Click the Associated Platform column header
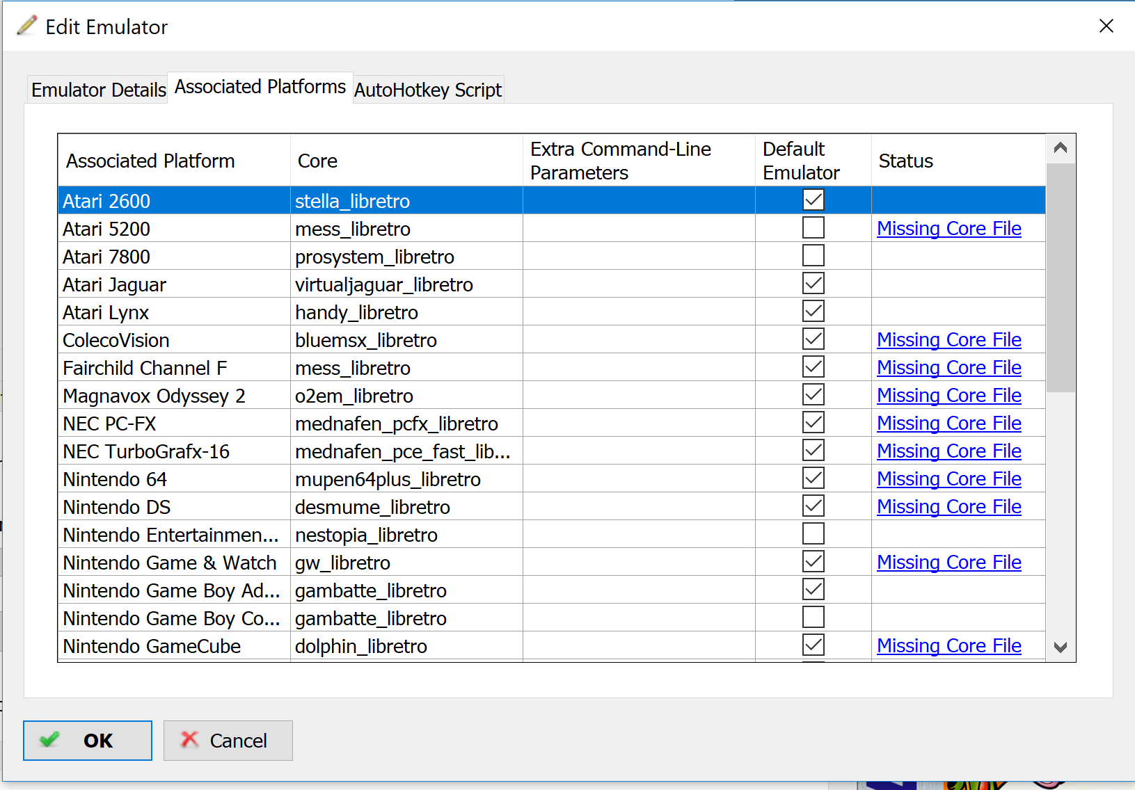 (x=174, y=161)
